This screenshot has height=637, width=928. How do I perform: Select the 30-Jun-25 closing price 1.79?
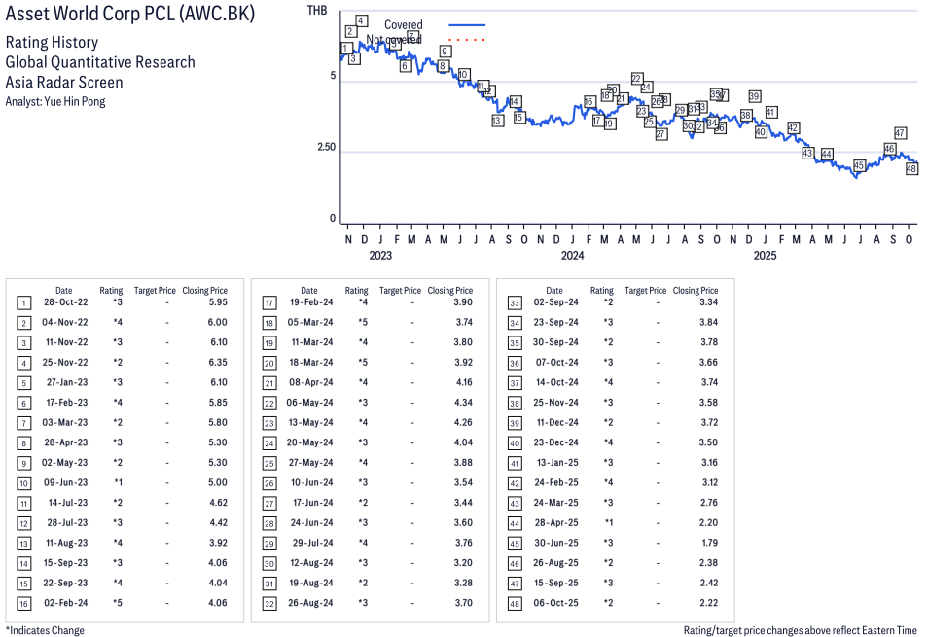[x=707, y=543]
